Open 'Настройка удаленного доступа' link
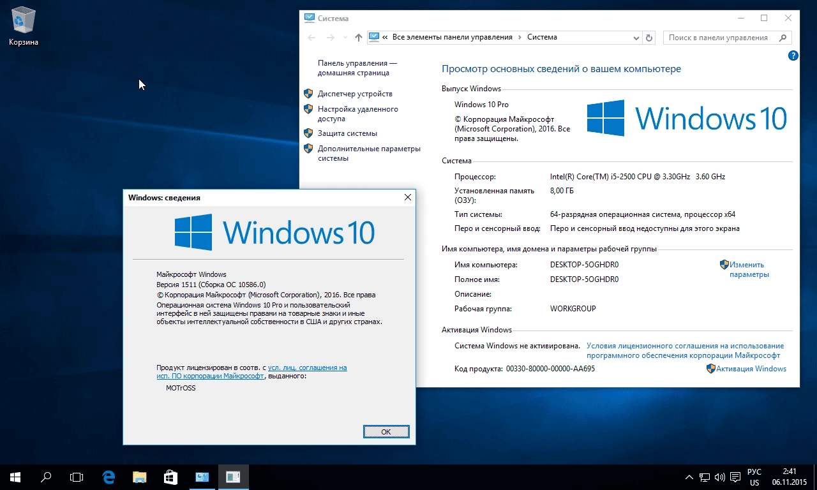 coord(357,114)
